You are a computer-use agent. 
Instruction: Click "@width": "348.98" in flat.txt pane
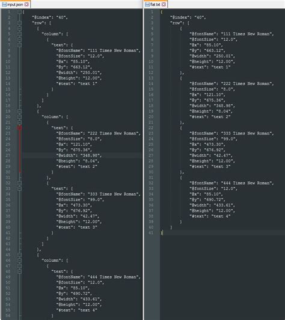[212, 106]
